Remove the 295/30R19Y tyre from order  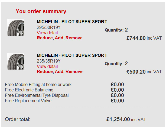tap(74, 38)
